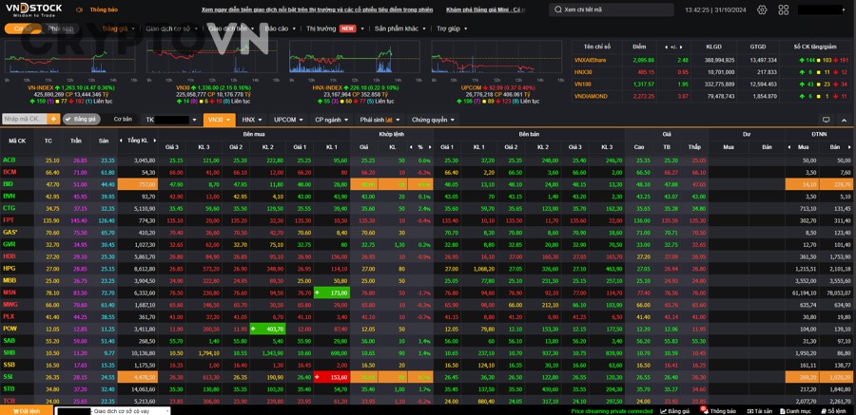This screenshot has height=415, width=856.
Task: Click the search magnifier icon
Action: [558, 9]
